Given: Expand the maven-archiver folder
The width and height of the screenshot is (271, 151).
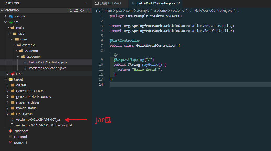Looking at the screenshot, I should (x=8, y=102).
